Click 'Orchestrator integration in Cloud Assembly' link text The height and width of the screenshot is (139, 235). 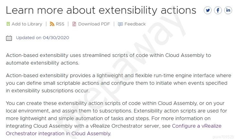59,133
